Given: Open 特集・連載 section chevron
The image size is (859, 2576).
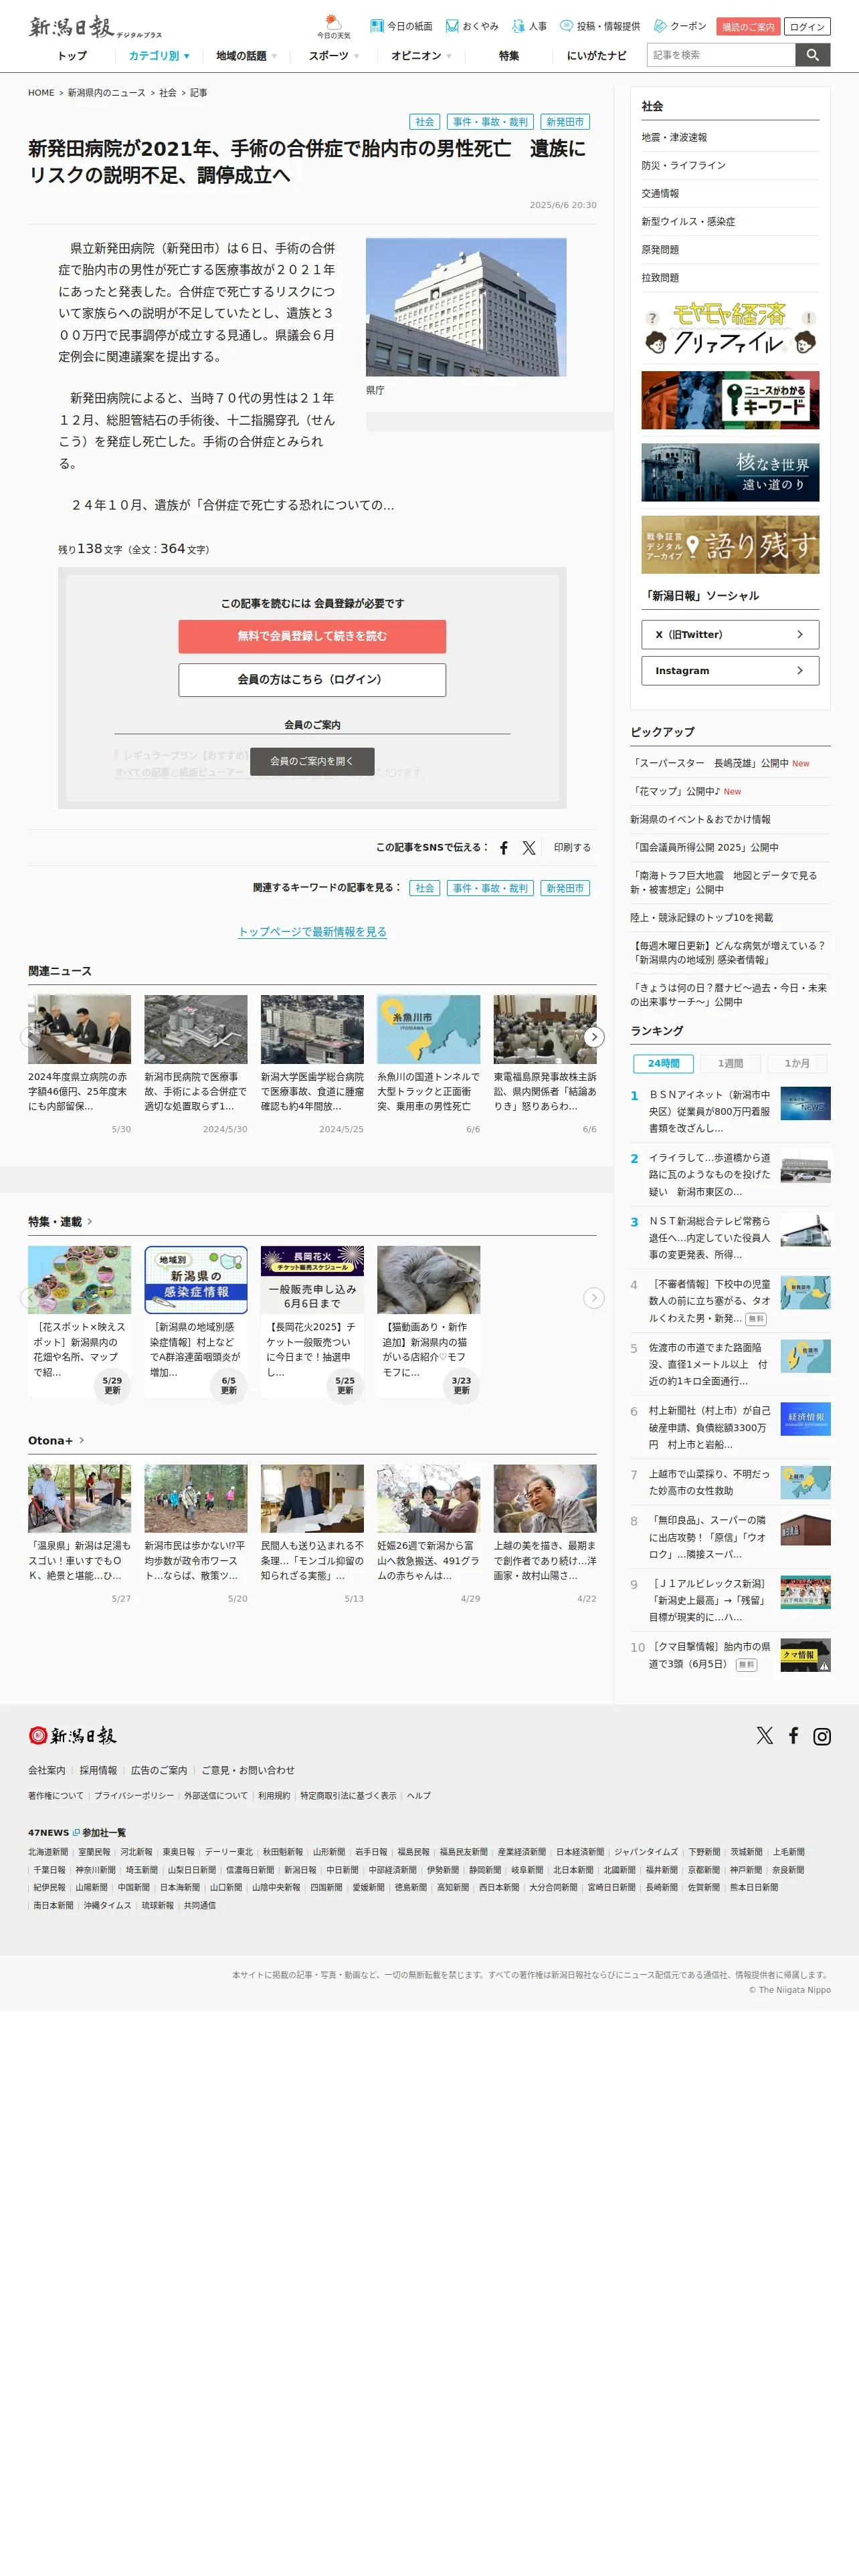Looking at the screenshot, I should click(90, 1221).
